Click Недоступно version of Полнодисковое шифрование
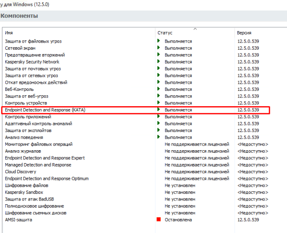Image resolution: width=287 pixels, height=233 pixels. point(253,206)
